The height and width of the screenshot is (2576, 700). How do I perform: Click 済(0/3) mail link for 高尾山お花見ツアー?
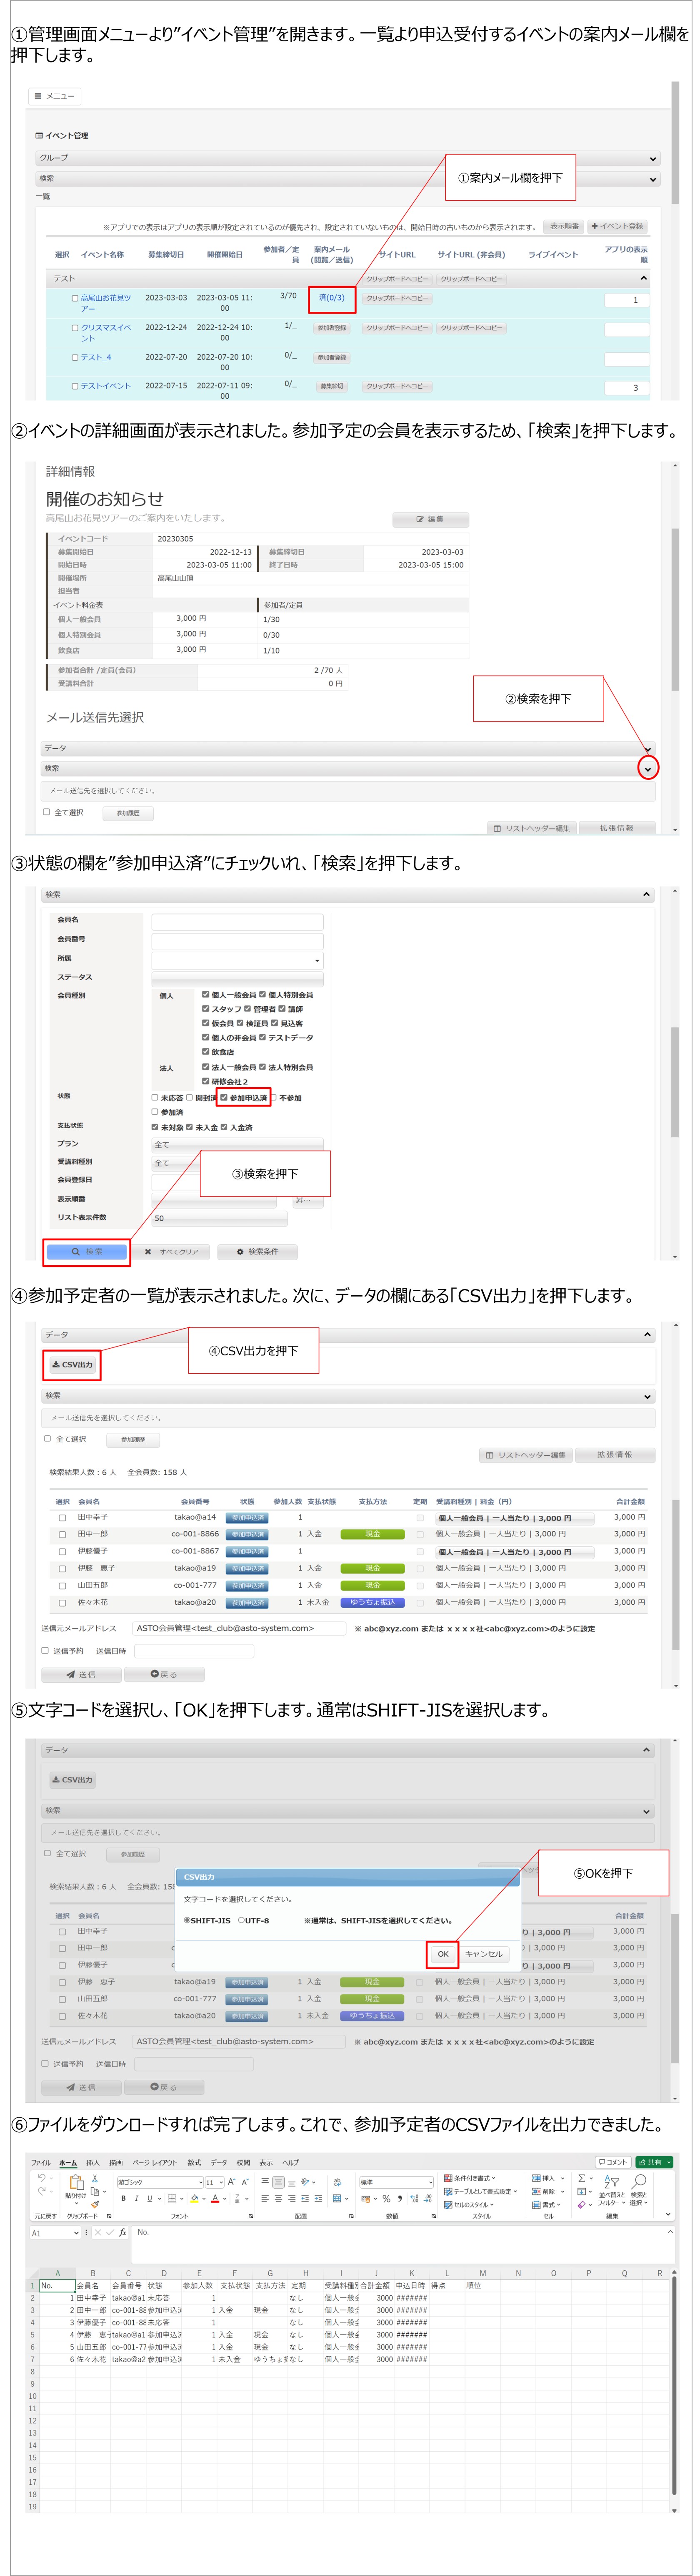332,298
